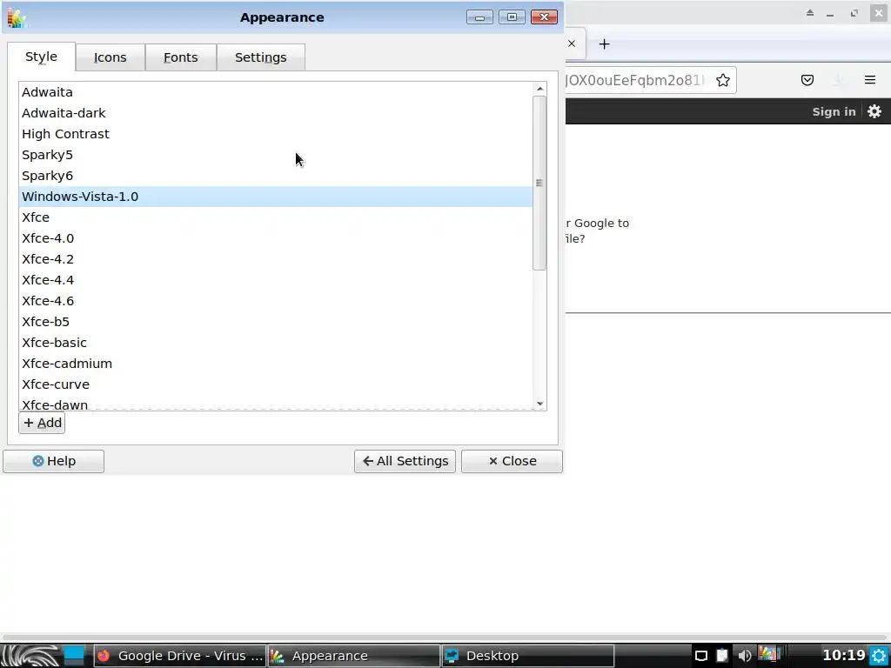Select the Adwaita-dark theme
Viewport: 891px width, 668px height.
[x=276, y=113]
